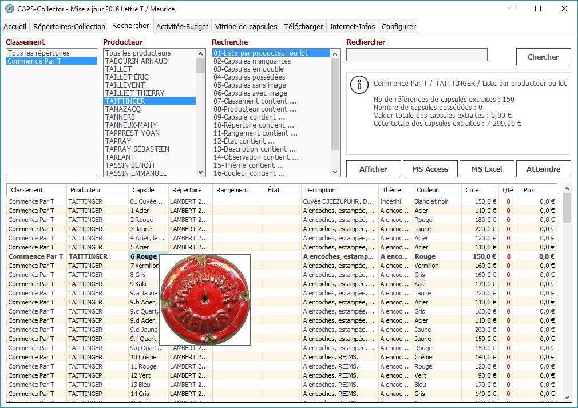Select the '01 Cuvée …' capsule cell

(148, 201)
